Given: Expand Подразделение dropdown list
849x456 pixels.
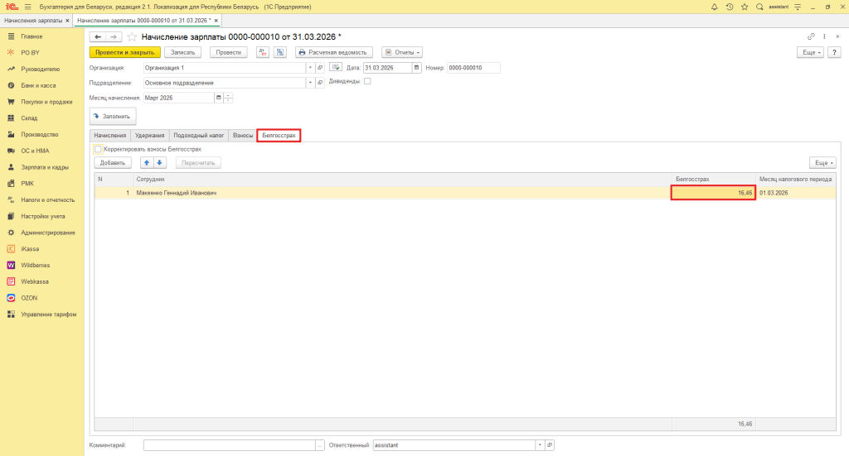Looking at the screenshot, I should click(x=310, y=83).
